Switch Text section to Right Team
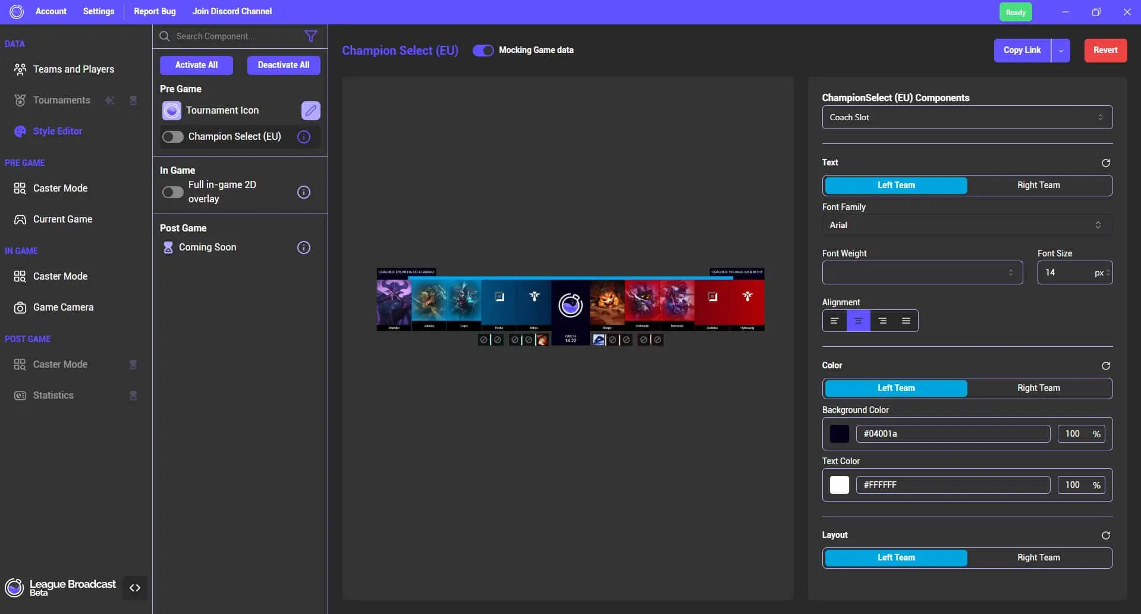 coord(1038,186)
